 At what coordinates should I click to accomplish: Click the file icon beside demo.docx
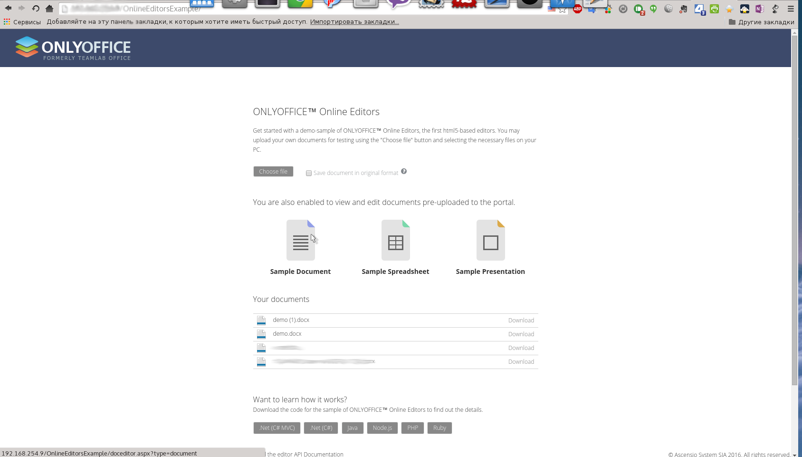[261, 334]
